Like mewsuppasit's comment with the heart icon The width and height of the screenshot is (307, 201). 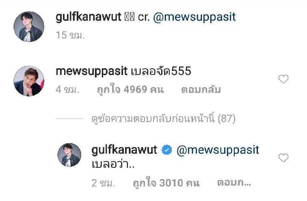[283, 79]
